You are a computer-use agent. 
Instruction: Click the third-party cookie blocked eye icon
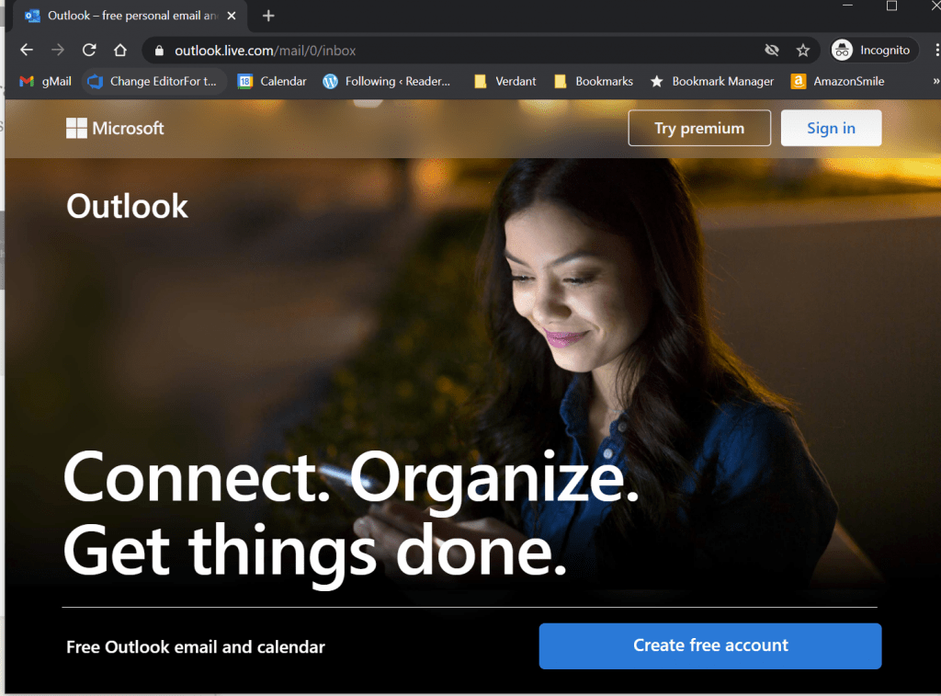[772, 51]
